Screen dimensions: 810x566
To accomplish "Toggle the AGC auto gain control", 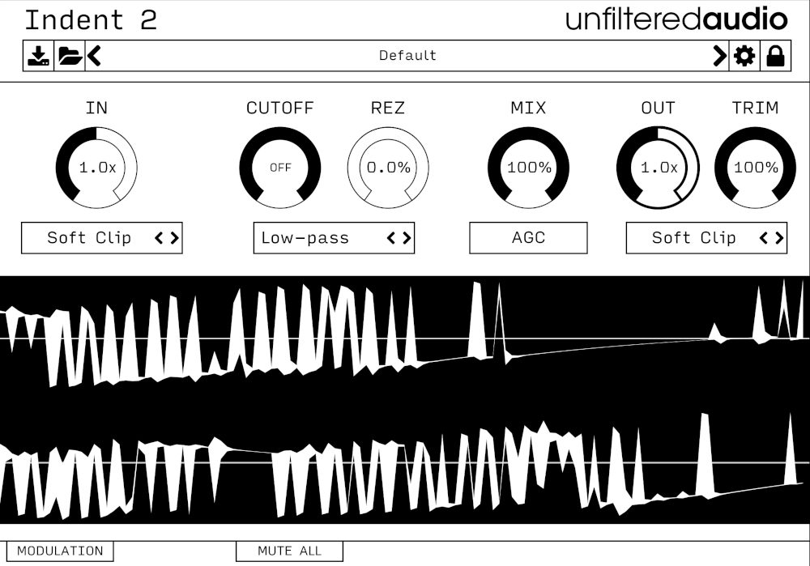I will pos(526,238).
